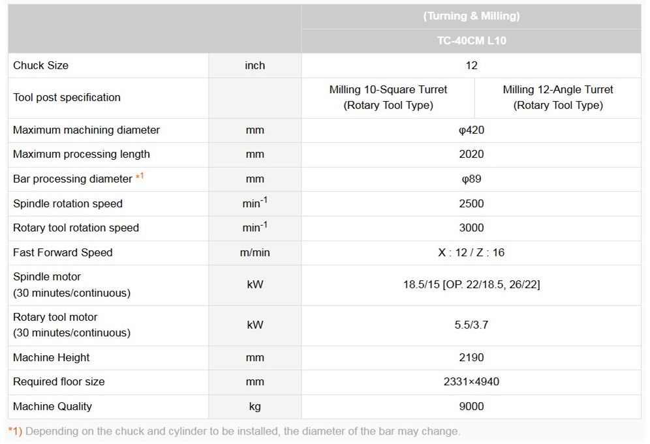This screenshot has height=444, width=650.
Task: Click the chuck size value 12
Action: 471,65
